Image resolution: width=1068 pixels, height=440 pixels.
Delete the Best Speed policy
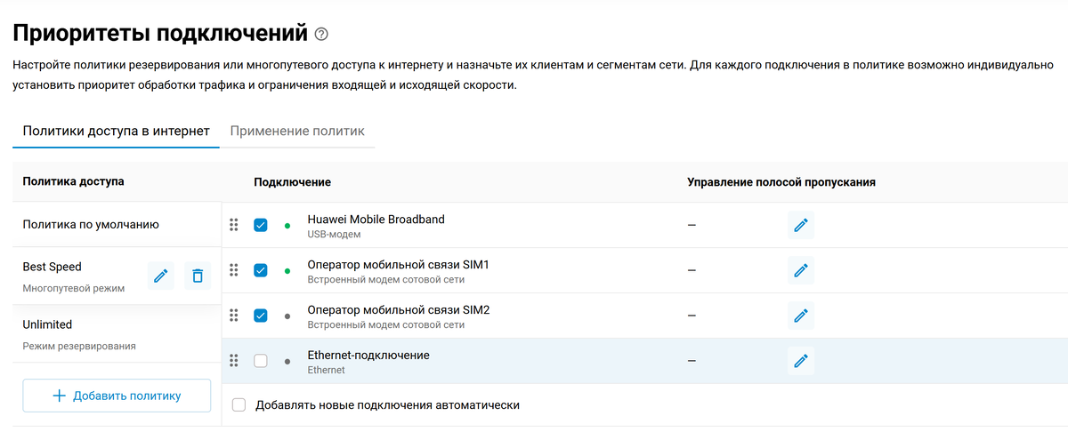[198, 276]
